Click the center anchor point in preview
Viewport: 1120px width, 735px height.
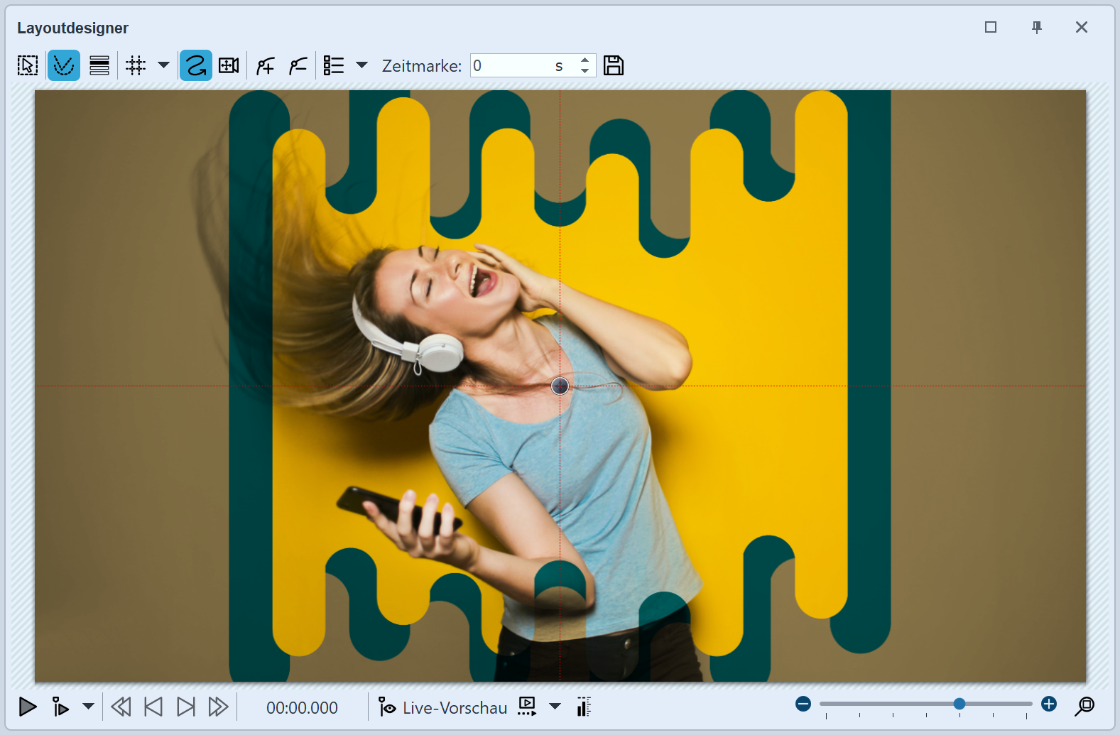[560, 386]
